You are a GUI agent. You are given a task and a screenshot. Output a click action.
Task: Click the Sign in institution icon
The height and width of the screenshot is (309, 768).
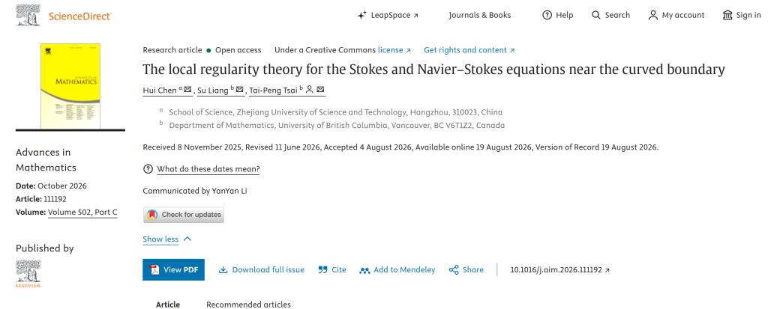pyautogui.click(x=727, y=15)
